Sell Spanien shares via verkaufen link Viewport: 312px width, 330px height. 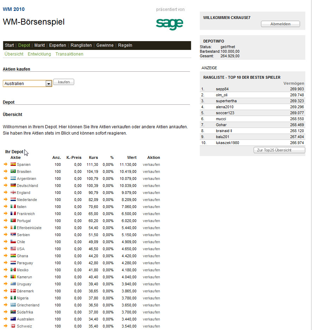tap(151, 164)
